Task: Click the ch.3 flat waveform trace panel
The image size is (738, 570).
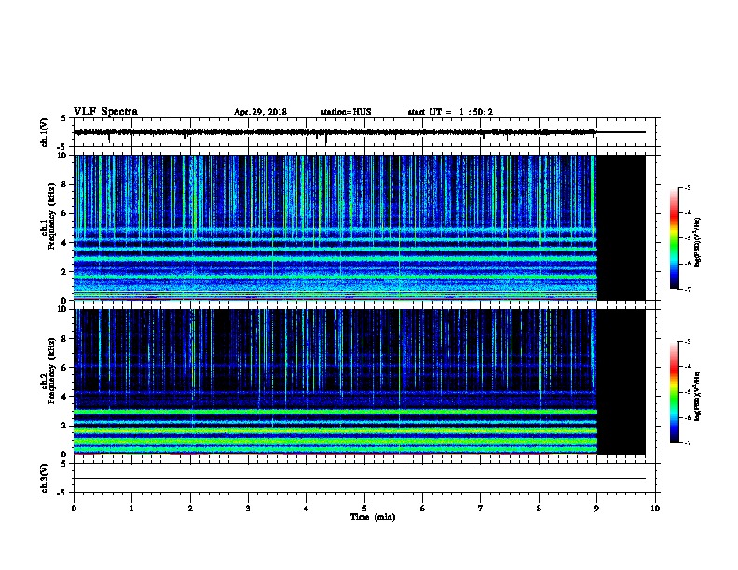Action: pyautogui.click(x=364, y=478)
